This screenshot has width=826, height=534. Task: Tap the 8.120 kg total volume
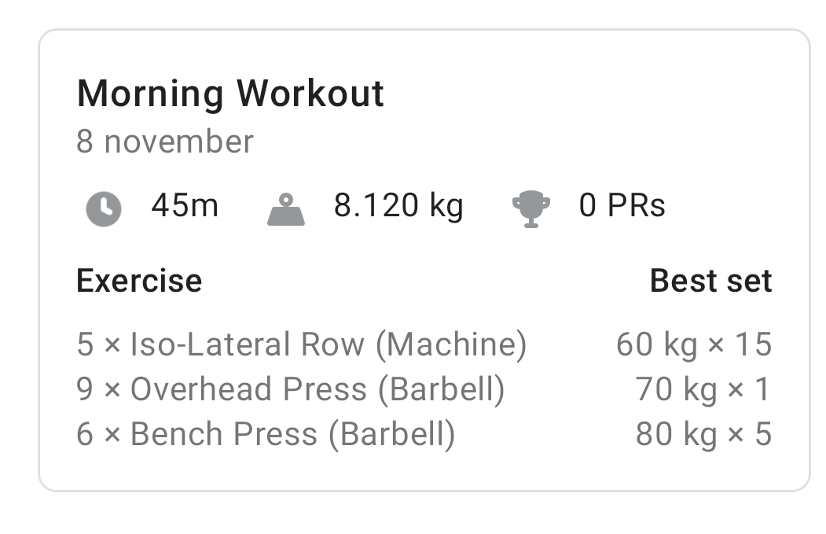click(398, 206)
